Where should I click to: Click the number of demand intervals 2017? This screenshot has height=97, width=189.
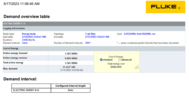tap(88, 43)
